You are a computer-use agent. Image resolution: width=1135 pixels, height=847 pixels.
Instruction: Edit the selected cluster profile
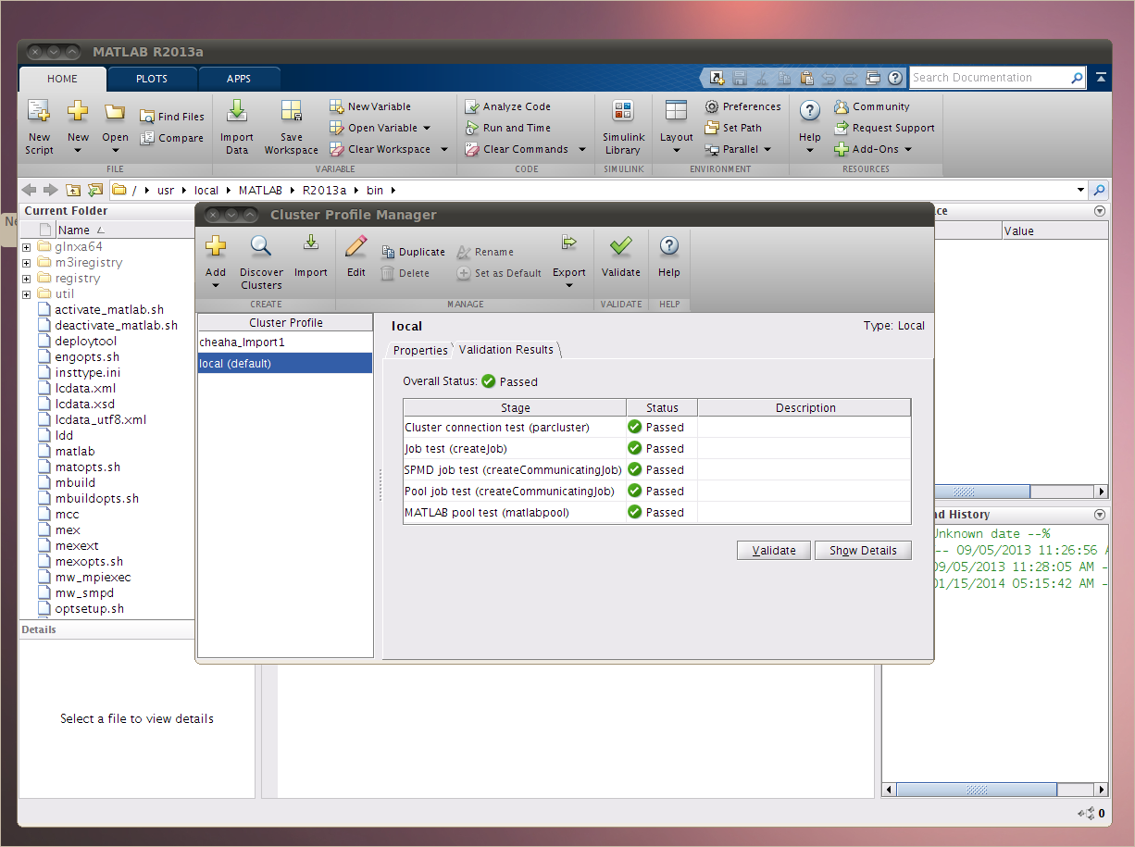click(x=356, y=256)
